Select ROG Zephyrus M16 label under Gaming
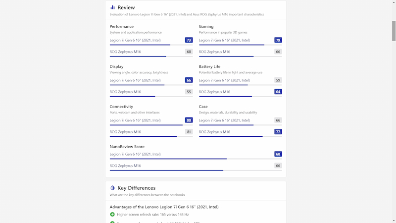This screenshot has height=223, width=396. tap(214, 52)
